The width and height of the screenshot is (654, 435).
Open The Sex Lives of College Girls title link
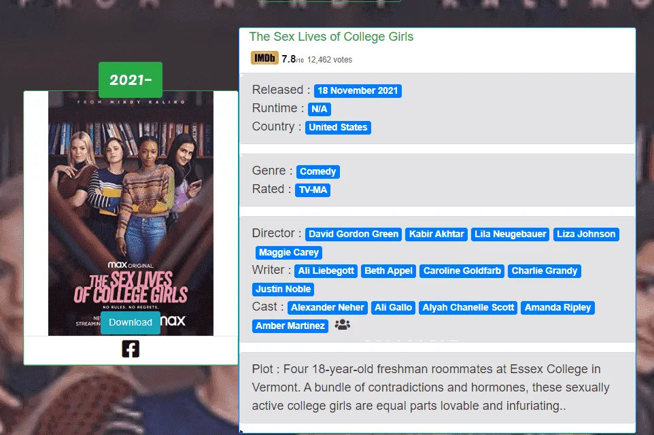point(331,37)
